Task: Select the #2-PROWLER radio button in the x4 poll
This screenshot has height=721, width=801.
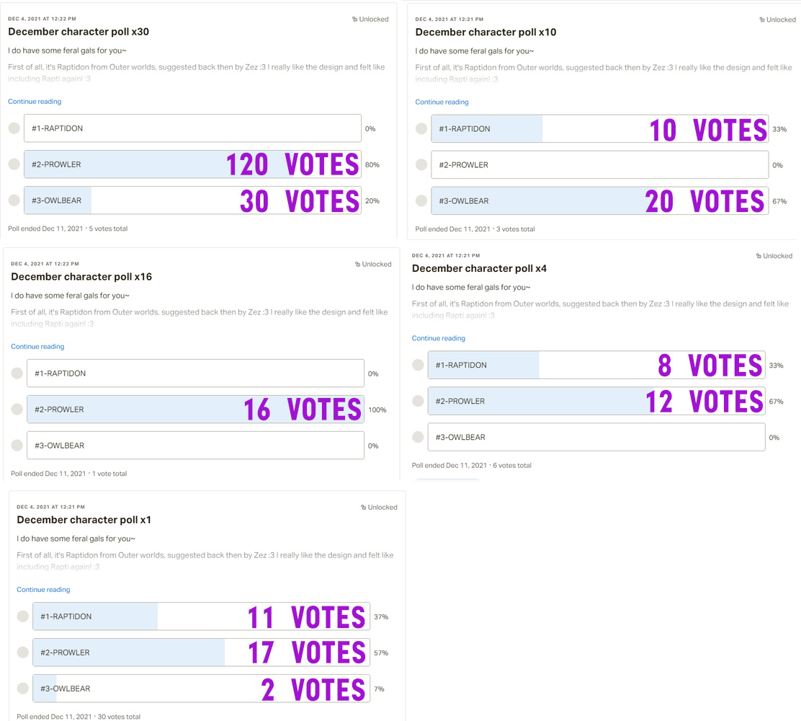Action: [x=418, y=401]
